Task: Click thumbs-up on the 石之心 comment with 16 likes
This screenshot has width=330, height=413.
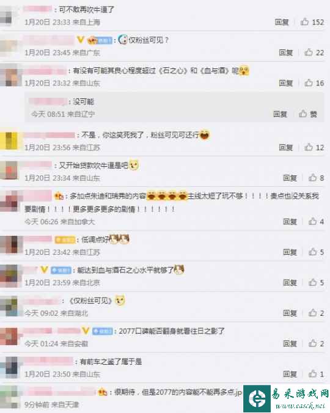Action: coord(309,83)
